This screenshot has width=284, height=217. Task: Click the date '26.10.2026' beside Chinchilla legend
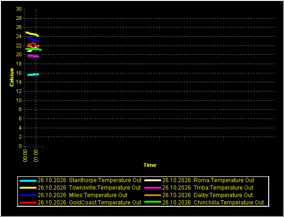177,203
